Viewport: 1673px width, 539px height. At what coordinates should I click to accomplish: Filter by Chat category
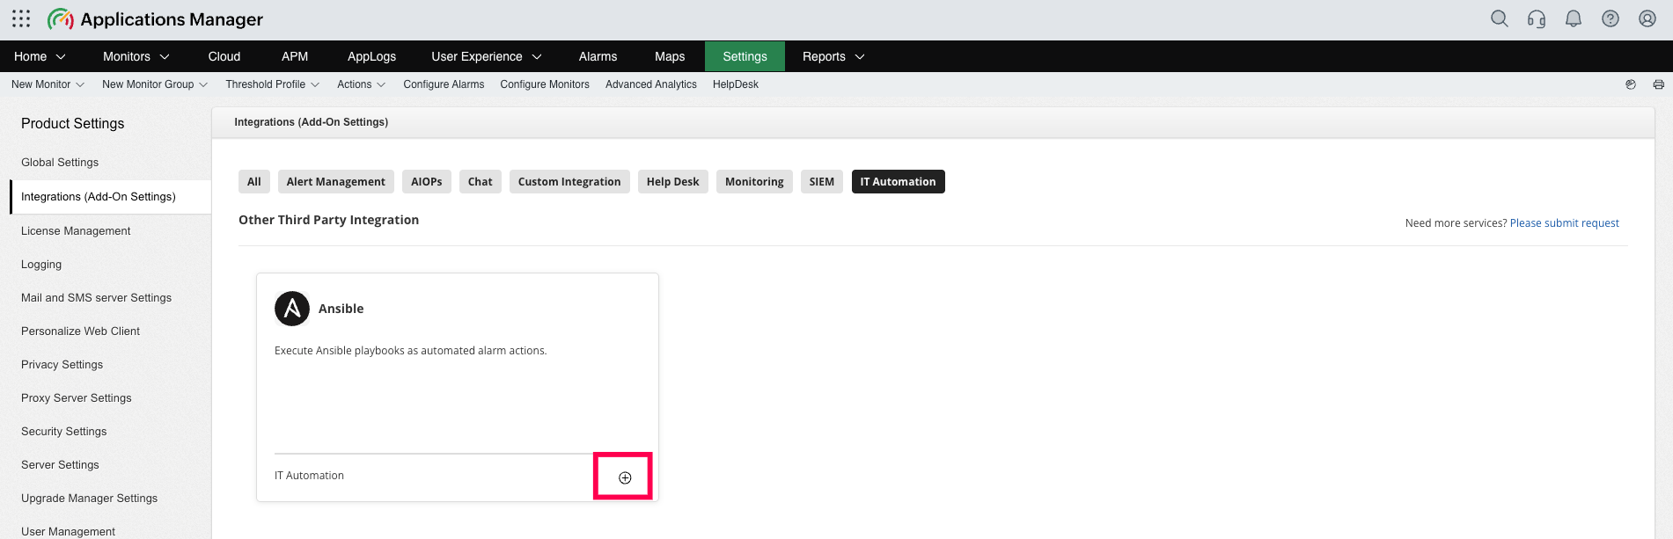click(x=481, y=182)
